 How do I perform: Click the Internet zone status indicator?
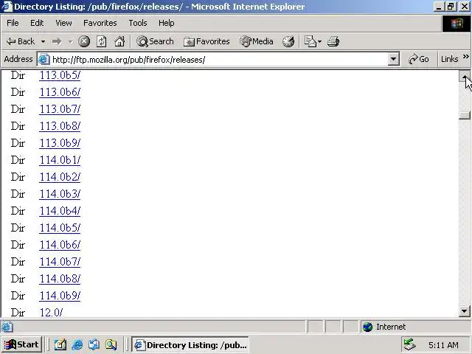pyautogui.click(x=415, y=327)
